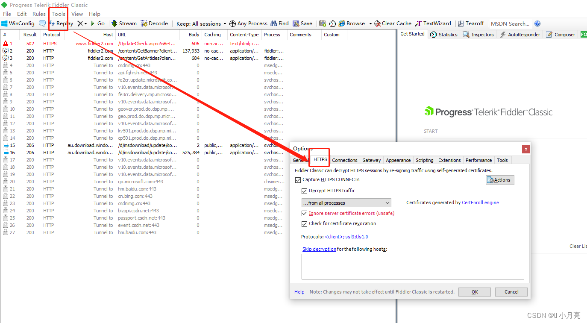Image resolution: width=587 pixels, height=323 pixels.
Task: Open the File menu
Action: [7, 14]
